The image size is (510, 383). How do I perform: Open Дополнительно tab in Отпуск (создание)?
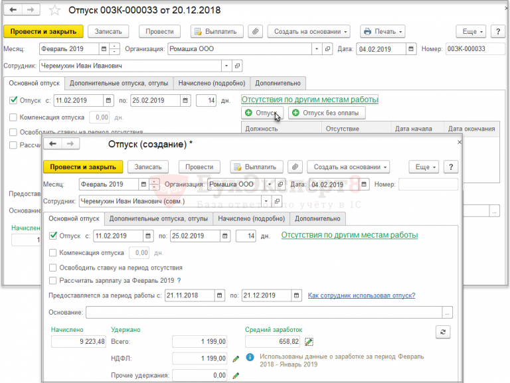tap(317, 218)
